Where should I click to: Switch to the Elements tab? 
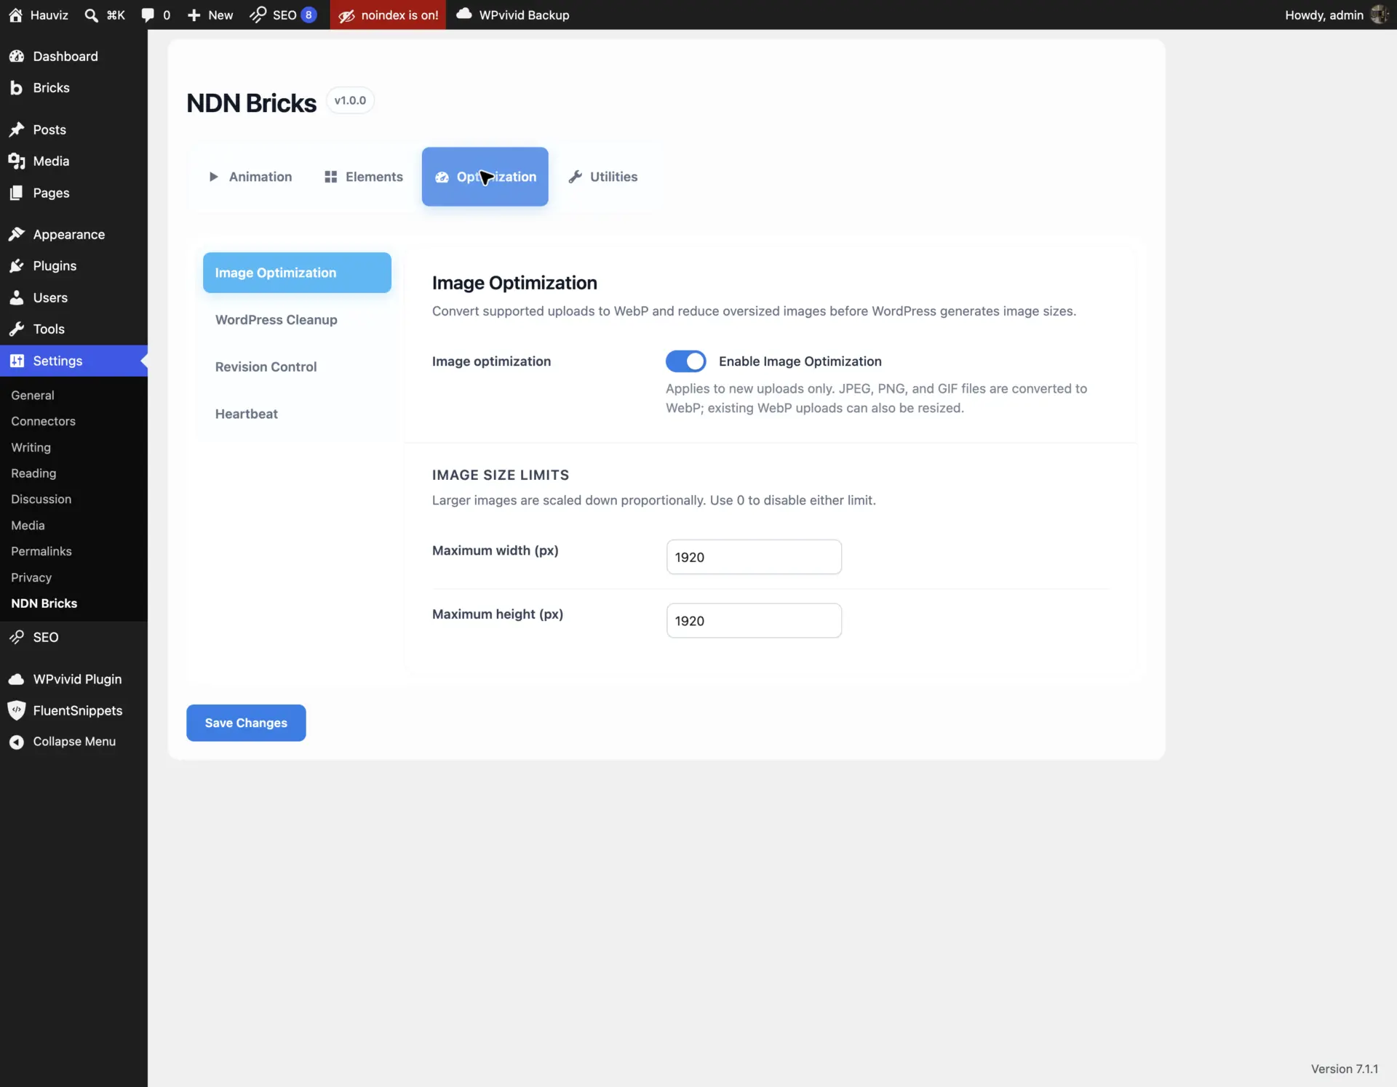click(363, 177)
